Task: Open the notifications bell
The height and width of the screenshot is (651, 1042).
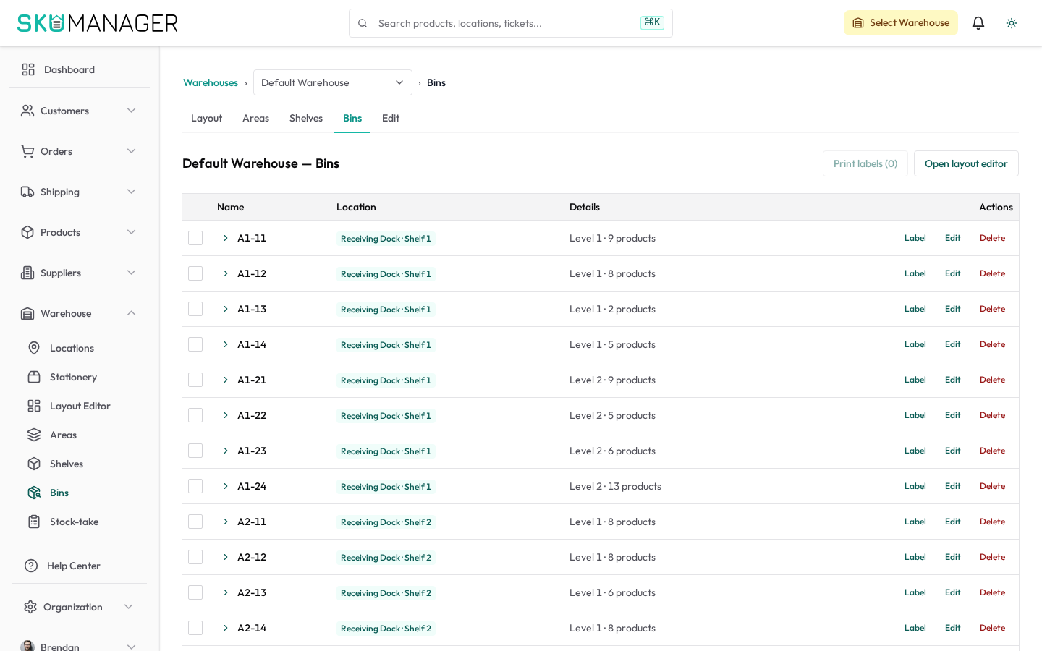Action: tap(978, 23)
